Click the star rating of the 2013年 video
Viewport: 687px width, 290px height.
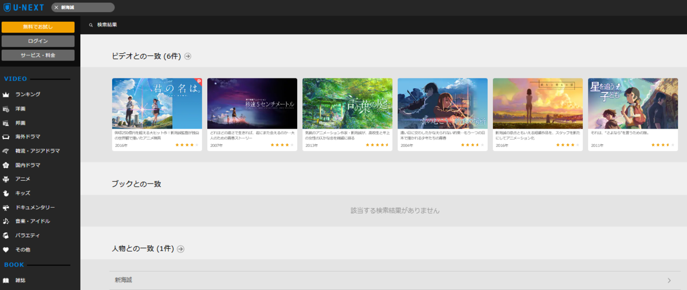coord(377,145)
